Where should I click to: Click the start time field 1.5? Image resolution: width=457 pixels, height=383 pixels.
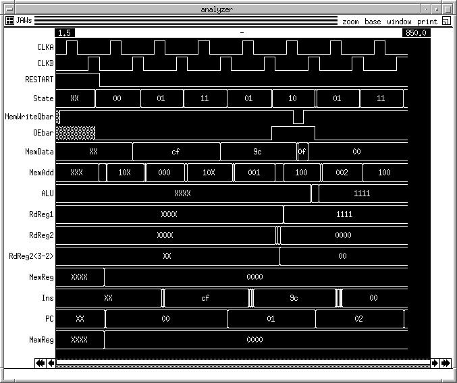click(x=66, y=32)
